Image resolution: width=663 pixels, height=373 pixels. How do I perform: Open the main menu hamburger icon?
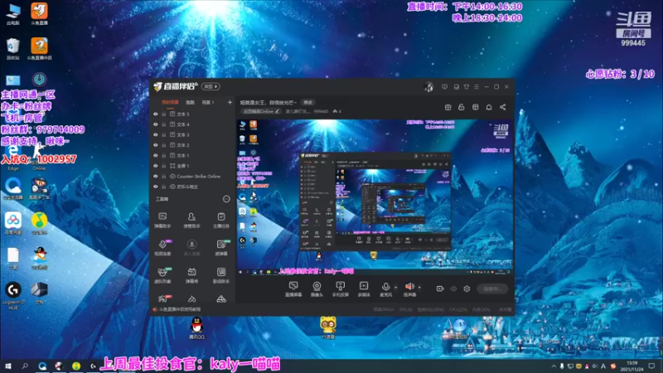coord(477,87)
